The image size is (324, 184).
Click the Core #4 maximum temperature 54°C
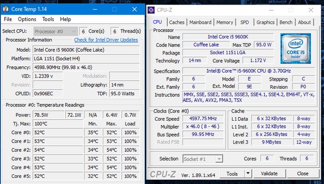(x=112, y=167)
